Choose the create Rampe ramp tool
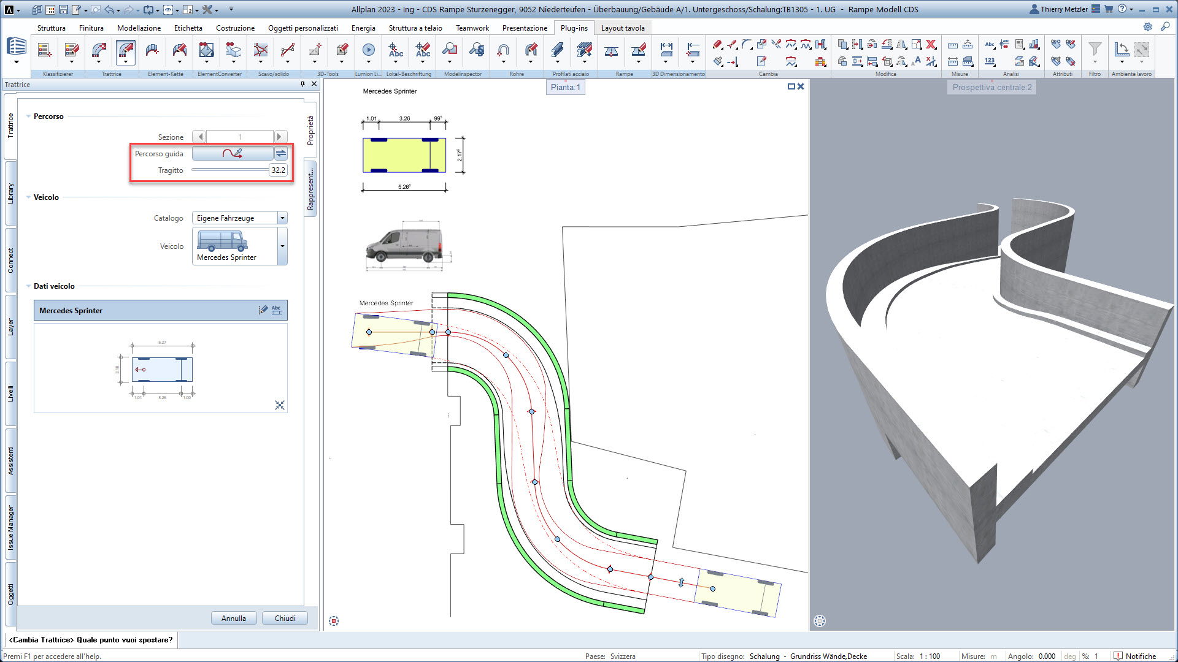 pyautogui.click(x=611, y=50)
